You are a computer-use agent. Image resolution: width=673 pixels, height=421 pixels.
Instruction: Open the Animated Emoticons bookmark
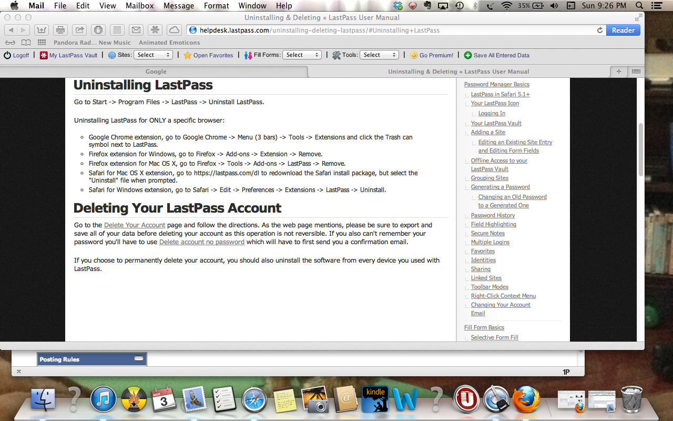pos(169,43)
